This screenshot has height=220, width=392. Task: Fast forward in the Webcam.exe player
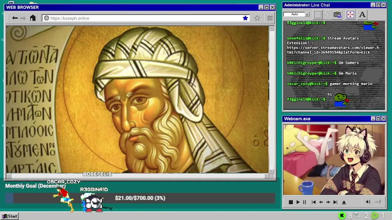328,202
